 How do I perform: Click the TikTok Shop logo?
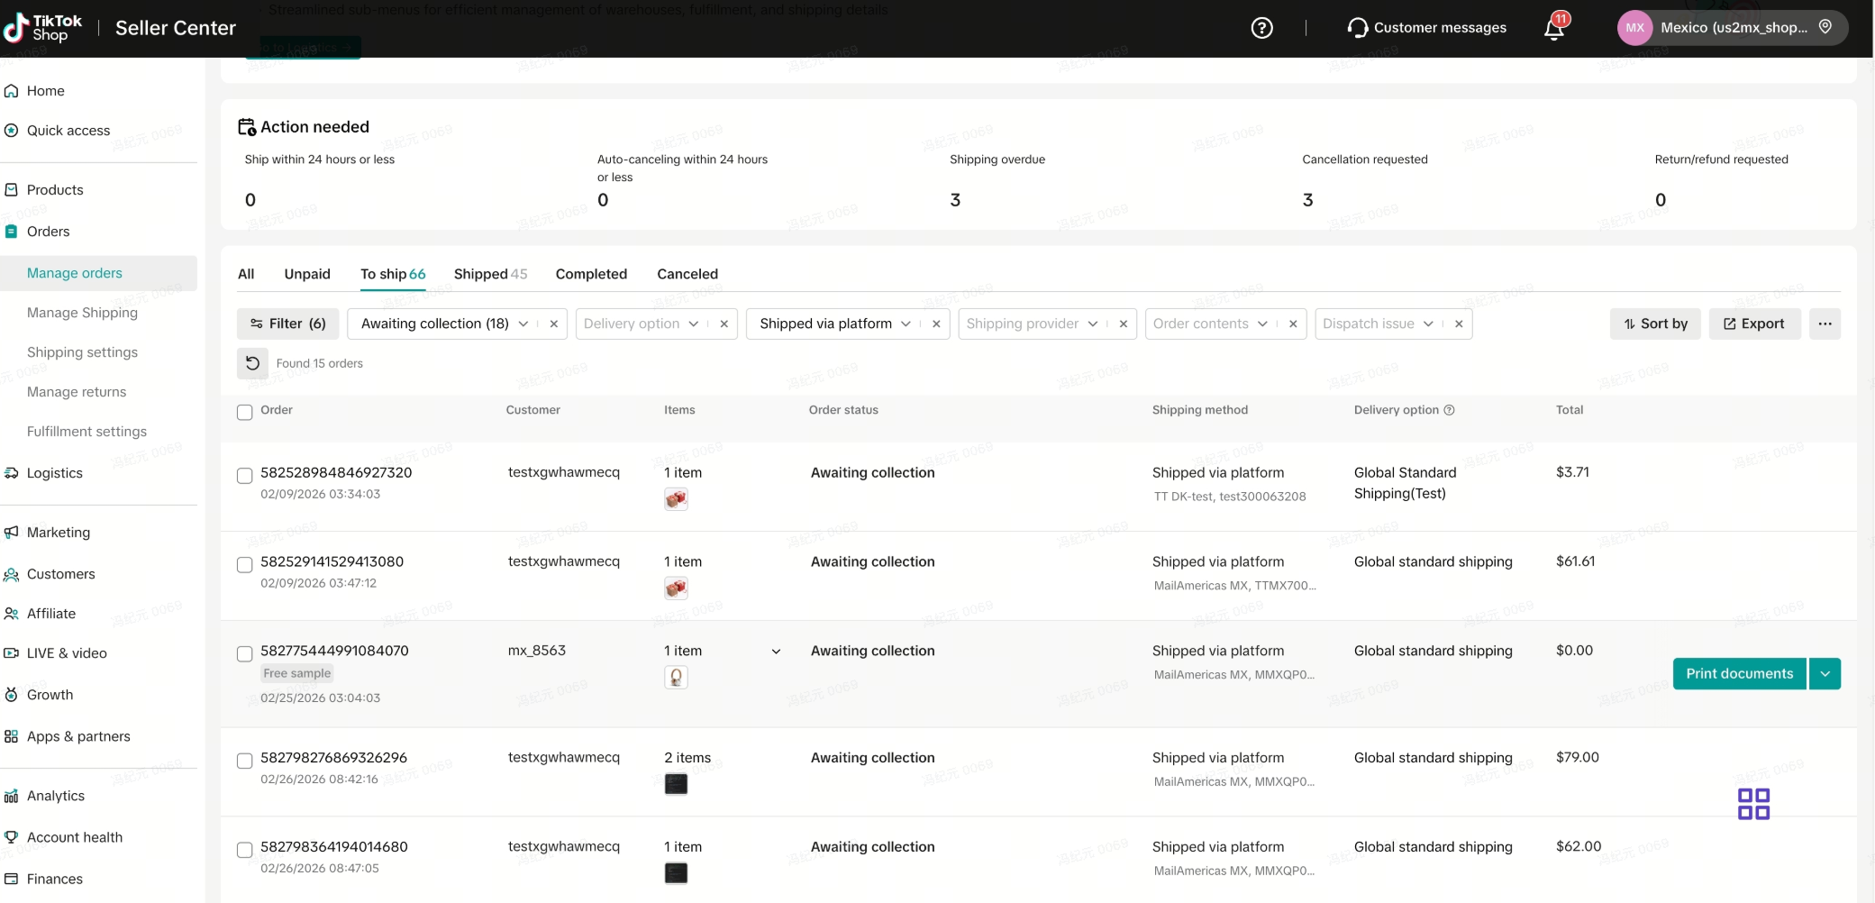pos(43,28)
